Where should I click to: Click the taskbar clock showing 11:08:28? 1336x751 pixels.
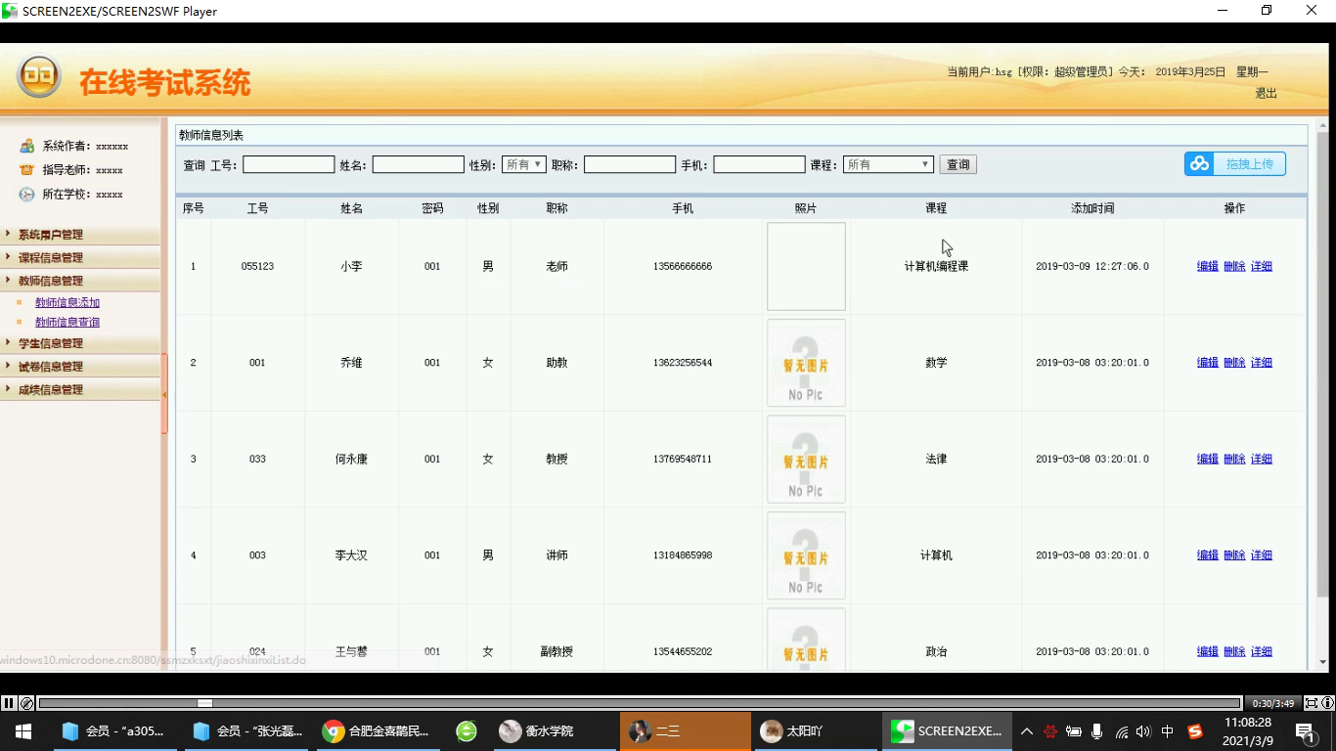click(x=1248, y=731)
